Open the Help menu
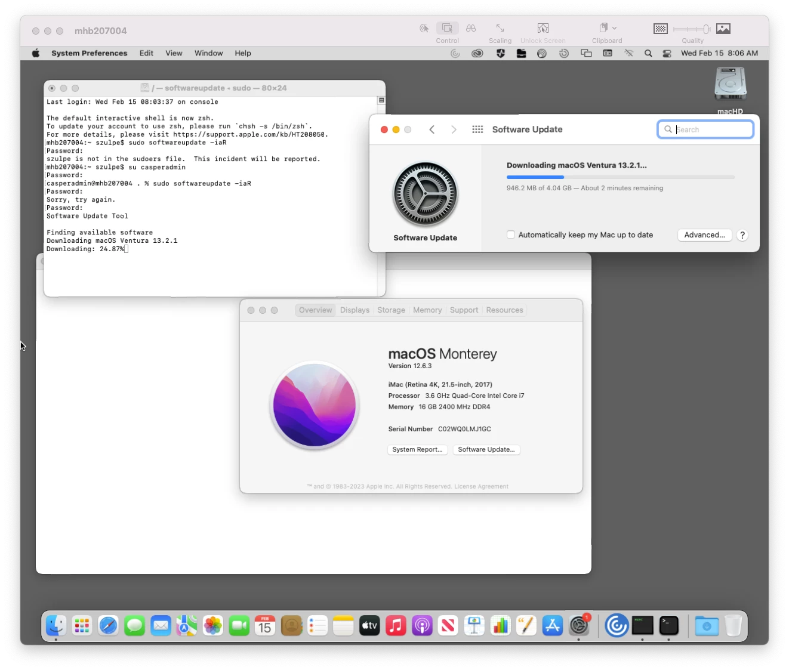Screen dimensions: 789x670 coord(243,53)
